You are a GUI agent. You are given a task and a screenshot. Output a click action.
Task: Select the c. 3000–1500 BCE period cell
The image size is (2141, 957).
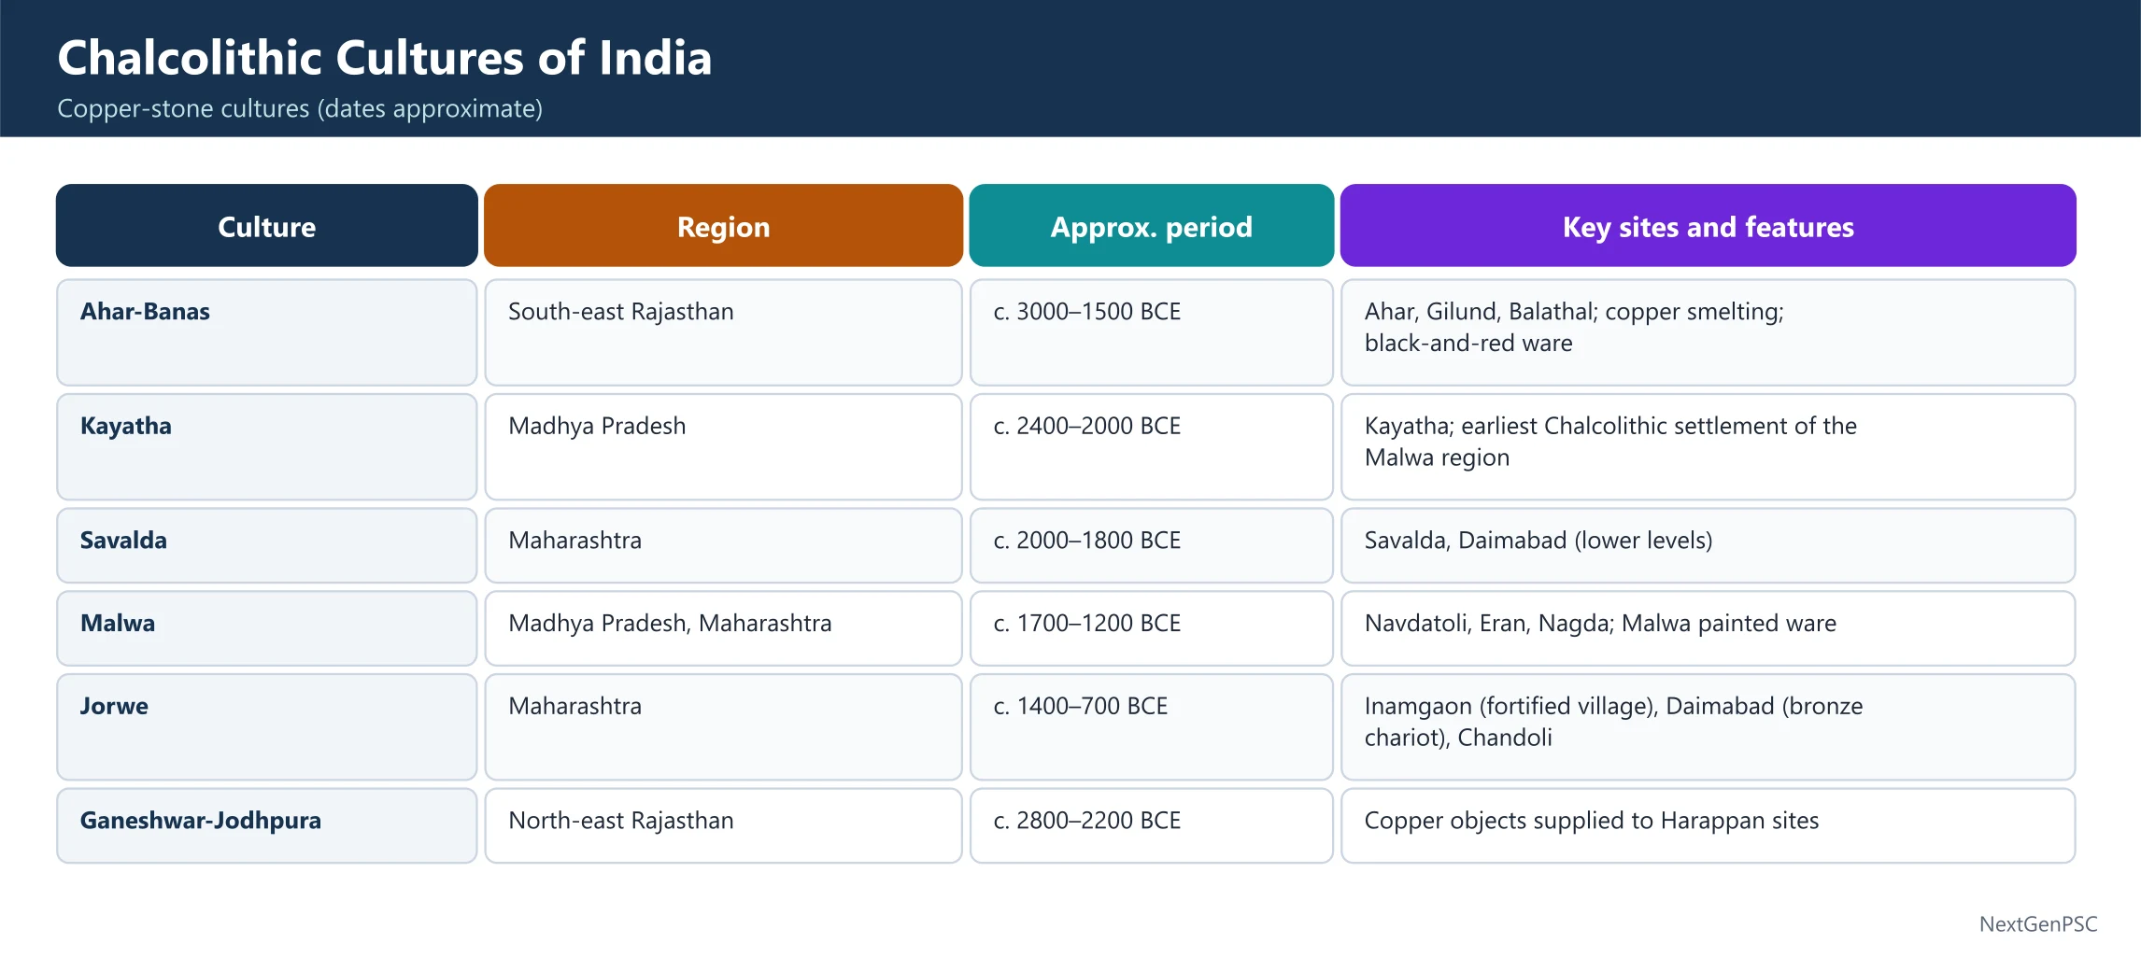(1151, 332)
